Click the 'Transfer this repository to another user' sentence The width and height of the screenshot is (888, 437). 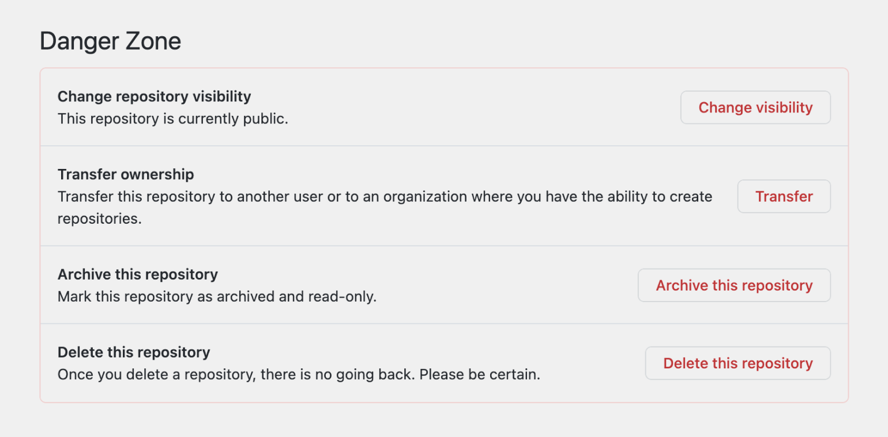pyautogui.click(x=196, y=197)
